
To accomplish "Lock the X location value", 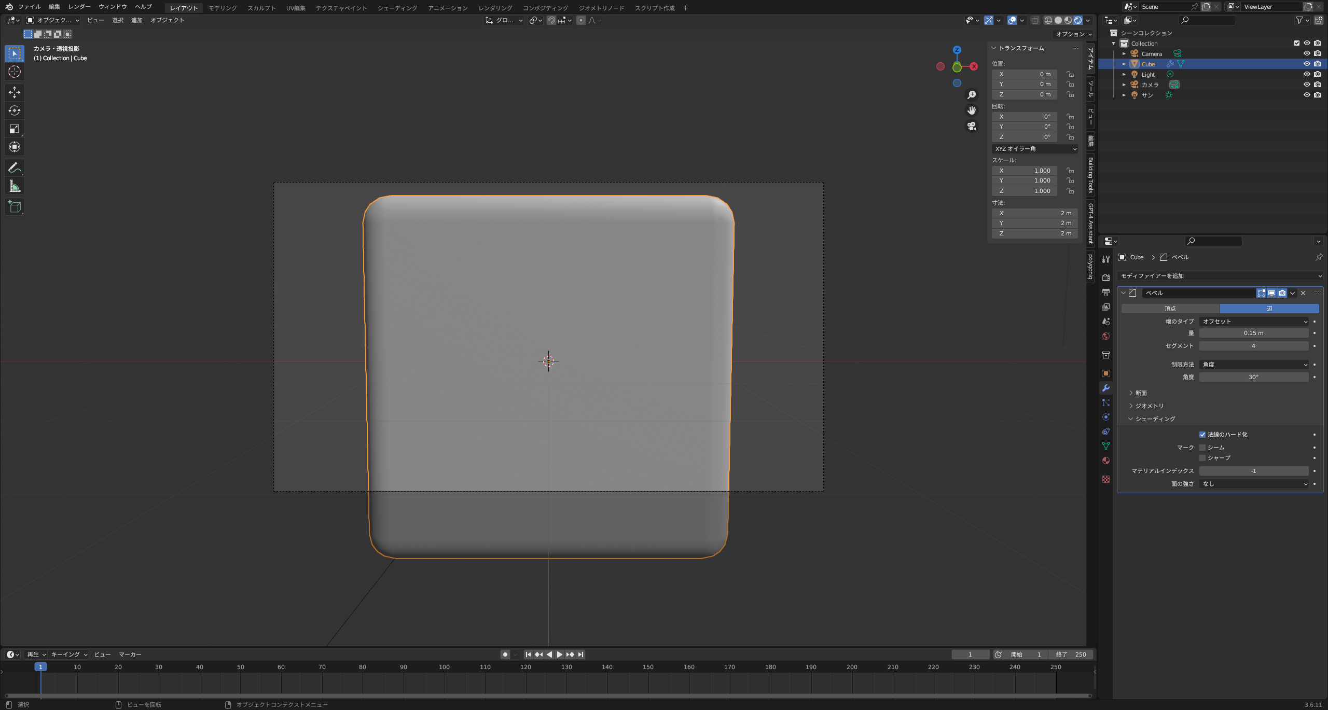I will point(1070,74).
